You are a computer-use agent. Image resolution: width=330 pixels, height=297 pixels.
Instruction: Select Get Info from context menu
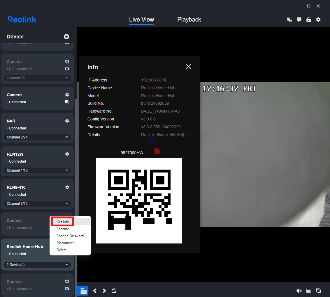point(63,222)
